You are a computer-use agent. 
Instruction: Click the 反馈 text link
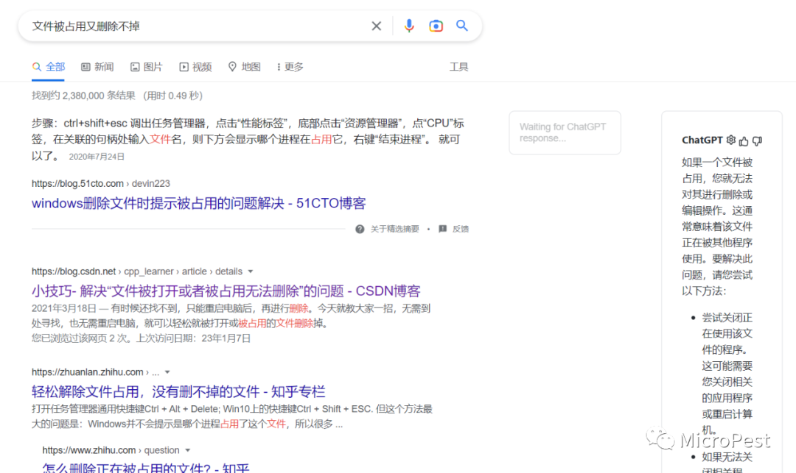tap(461, 229)
